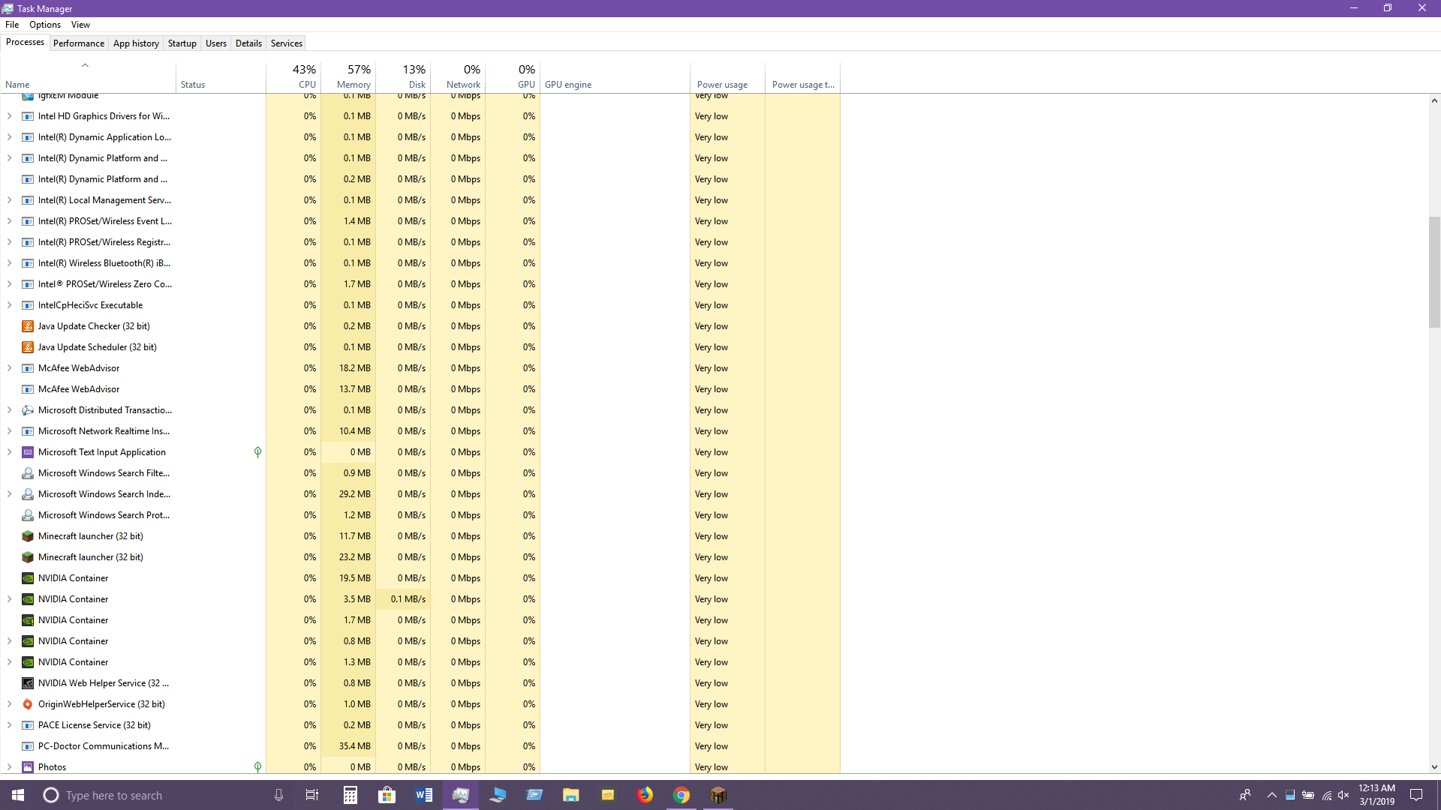Click the Photos app process icon

tap(28, 767)
